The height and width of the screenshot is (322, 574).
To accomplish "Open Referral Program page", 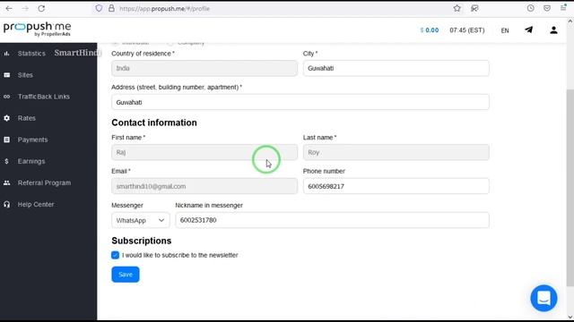I will pyautogui.click(x=44, y=182).
